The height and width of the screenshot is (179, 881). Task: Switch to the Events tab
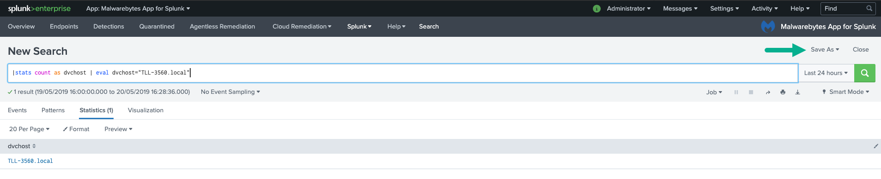[17, 110]
